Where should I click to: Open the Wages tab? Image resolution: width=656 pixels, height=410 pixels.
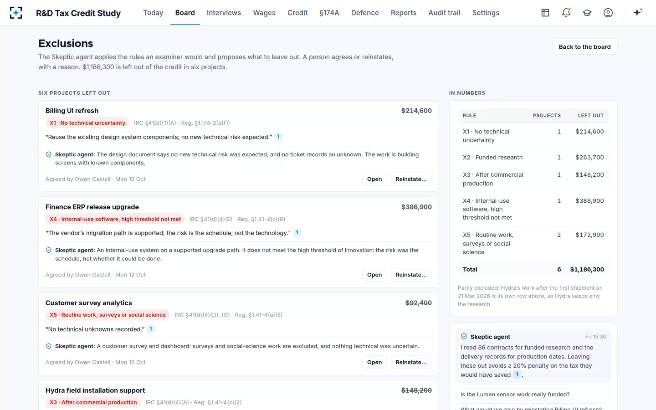click(264, 13)
